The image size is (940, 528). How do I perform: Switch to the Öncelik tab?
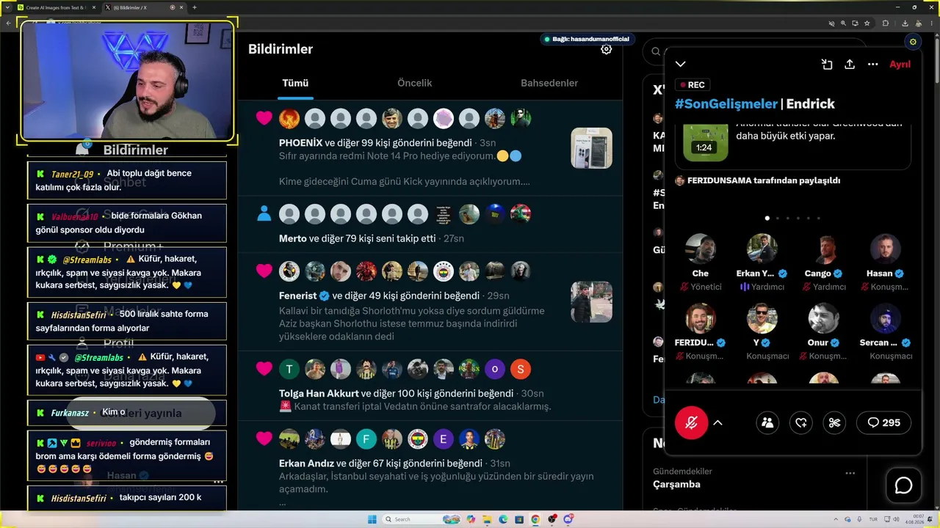pyautogui.click(x=415, y=84)
